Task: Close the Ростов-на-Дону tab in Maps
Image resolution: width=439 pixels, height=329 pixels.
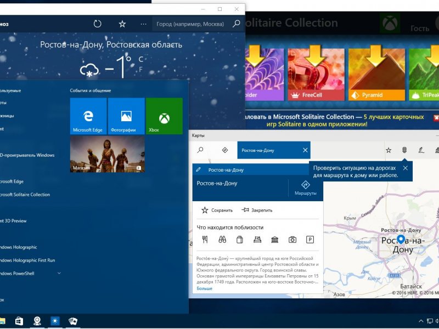Action: [x=305, y=150]
